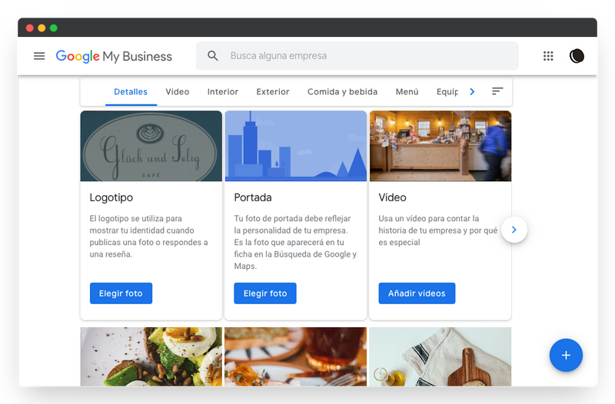This screenshot has width=615, height=404.
Task: Show next cards with round arrow button
Action: (x=514, y=230)
